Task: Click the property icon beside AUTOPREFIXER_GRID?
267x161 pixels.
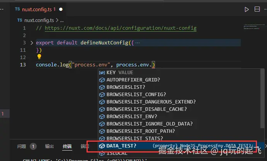Action: tap(102, 80)
